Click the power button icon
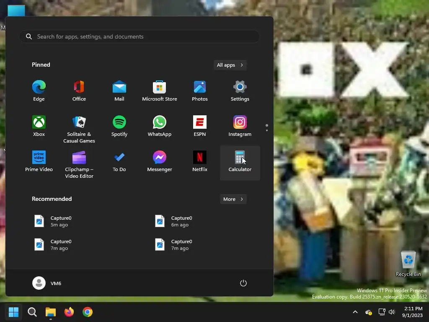This screenshot has height=322, width=429. (243, 283)
